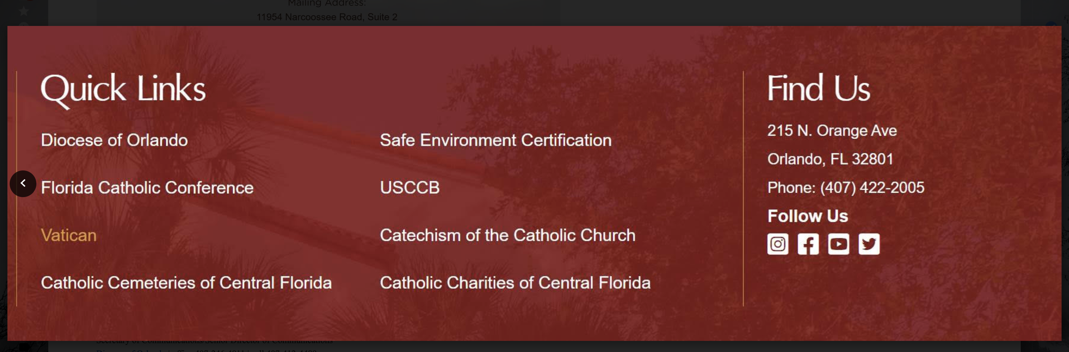Click the phone number (407) 422-2005
This screenshot has width=1069, height=352.
click(872, 187)
